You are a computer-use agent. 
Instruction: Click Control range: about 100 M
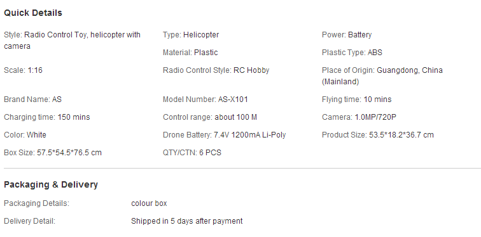(x=210, y=117)
